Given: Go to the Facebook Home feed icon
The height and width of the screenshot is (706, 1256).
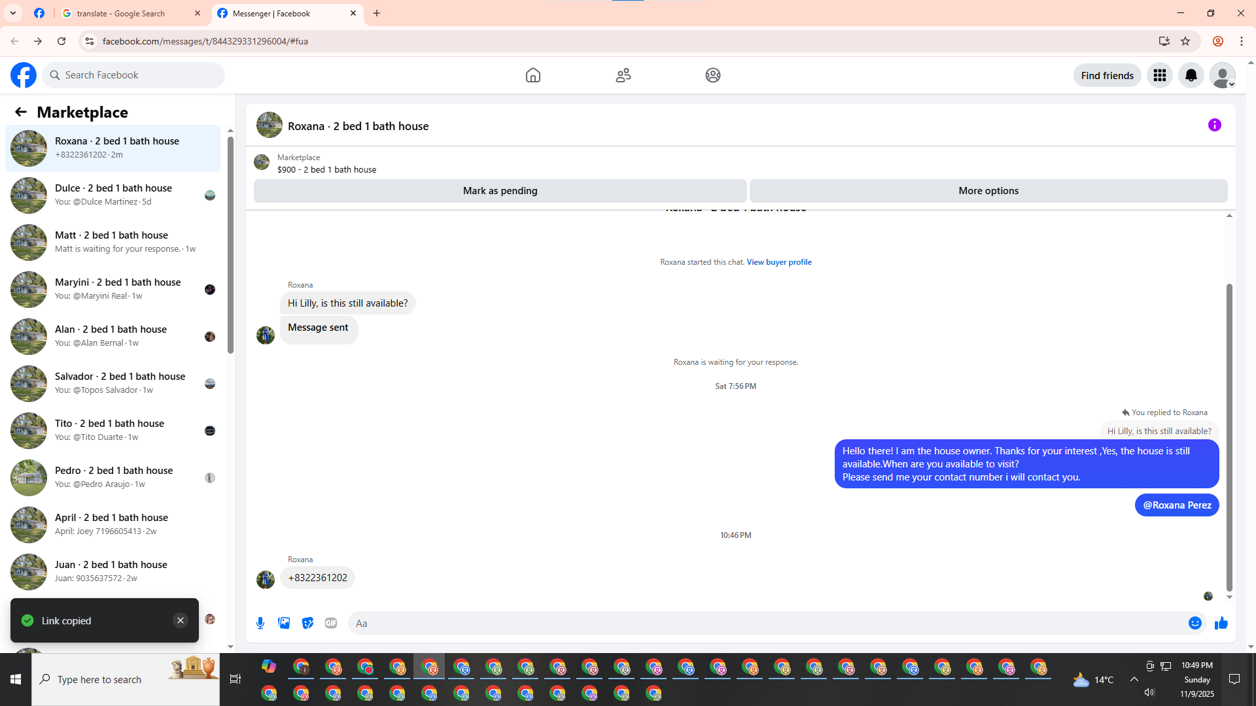Looking at the screenshot, I should [533, 75].
